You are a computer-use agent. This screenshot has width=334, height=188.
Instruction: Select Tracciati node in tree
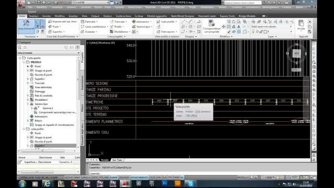[x=40, y=83]
